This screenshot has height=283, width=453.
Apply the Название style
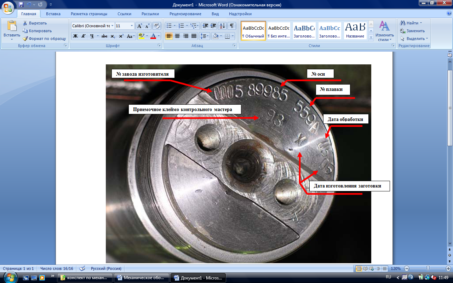(x=355, y=31)
